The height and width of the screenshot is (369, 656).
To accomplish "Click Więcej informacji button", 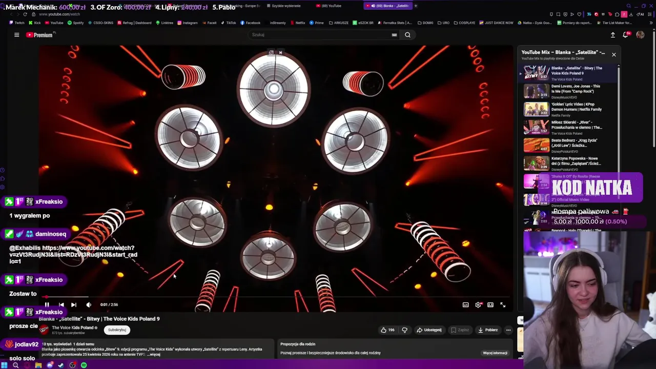I will click(x=495, y=353).
